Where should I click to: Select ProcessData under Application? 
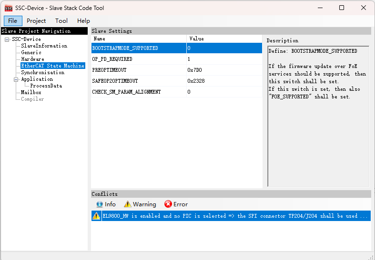pyautogui.click(x=46, y=86)
